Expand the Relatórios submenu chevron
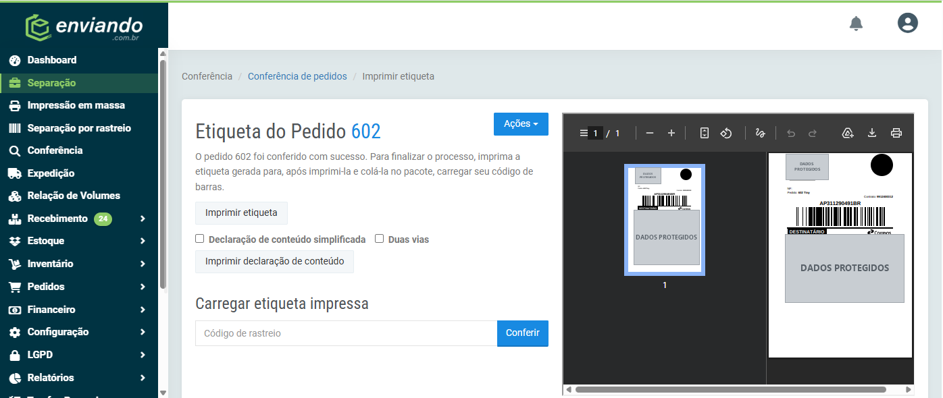This screenshot has height=398, width=943. pos(143,378)
